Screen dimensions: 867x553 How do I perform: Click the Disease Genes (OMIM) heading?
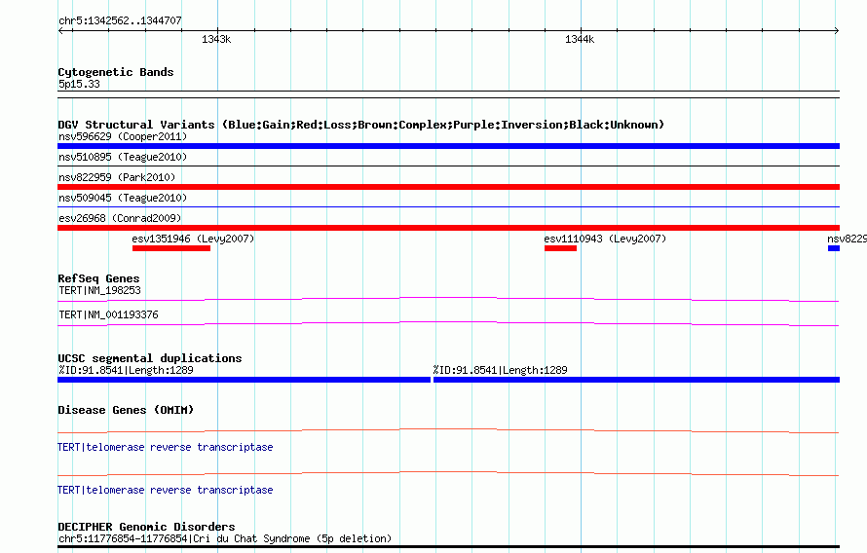(126, 410)
